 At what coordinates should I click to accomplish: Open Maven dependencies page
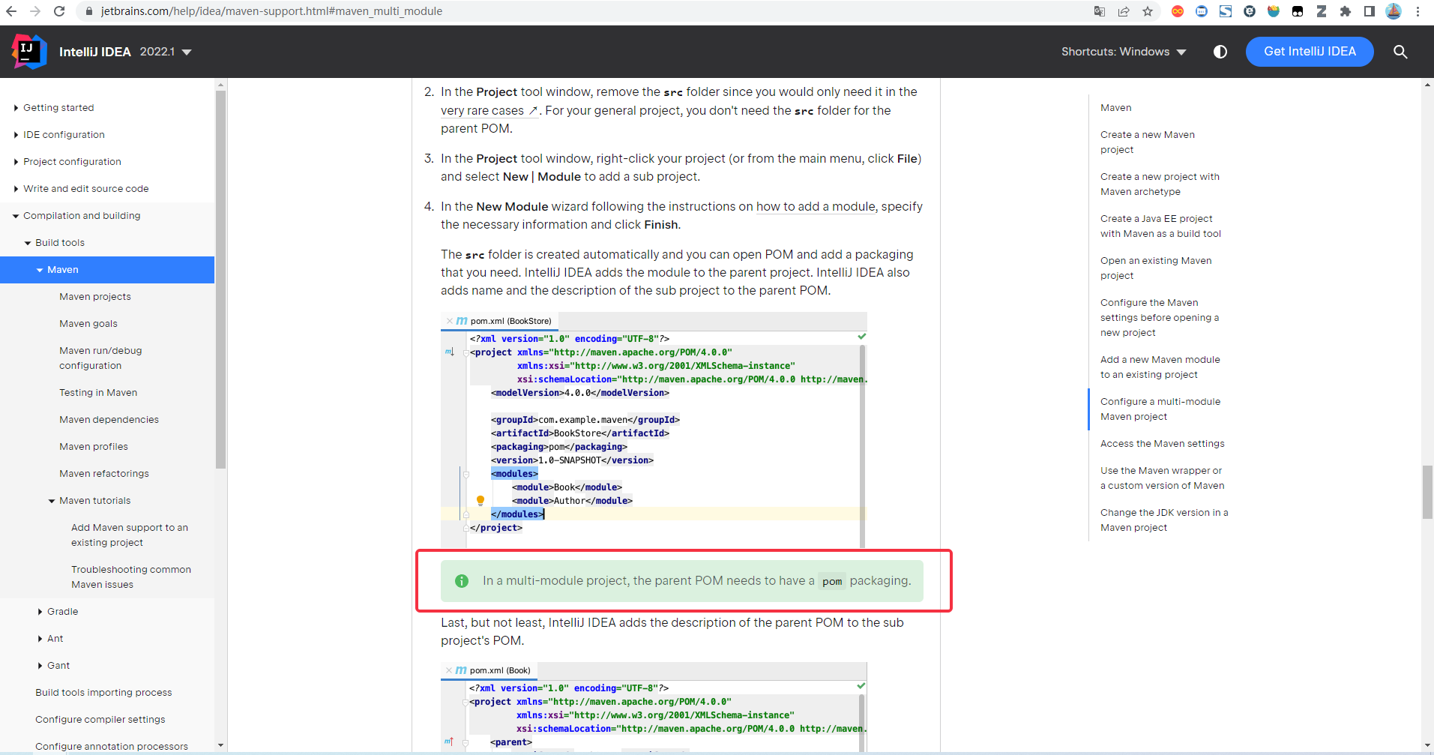click(109, 420)
